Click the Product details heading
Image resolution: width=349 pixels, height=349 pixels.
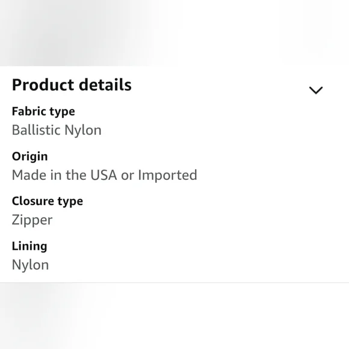(x=72, y=85)
